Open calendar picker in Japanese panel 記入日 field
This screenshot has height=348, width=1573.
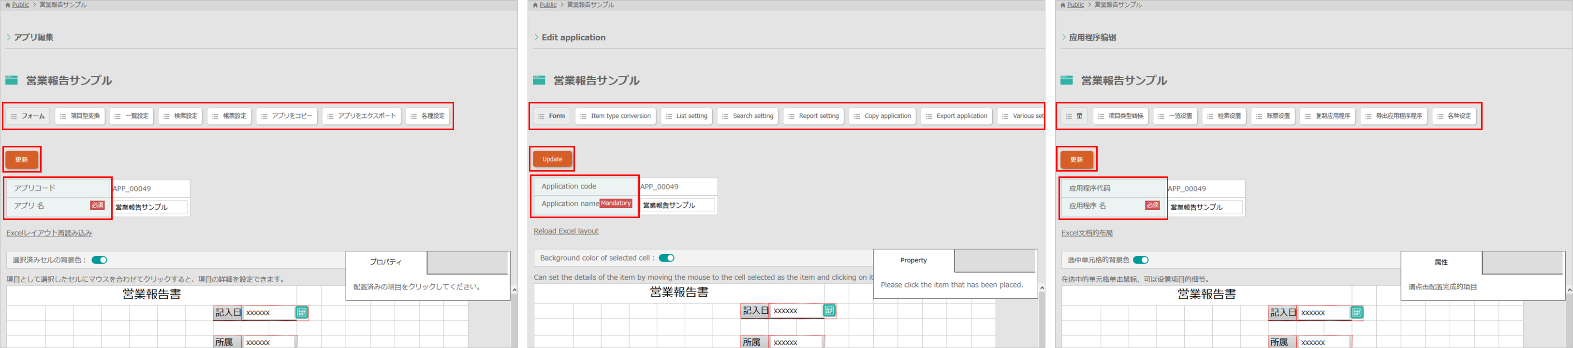coord(302,312)
